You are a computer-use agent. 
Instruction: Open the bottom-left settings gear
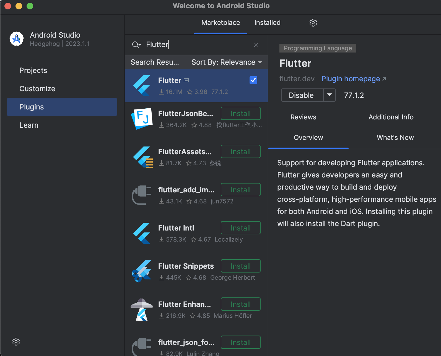[x=16, y=342]
